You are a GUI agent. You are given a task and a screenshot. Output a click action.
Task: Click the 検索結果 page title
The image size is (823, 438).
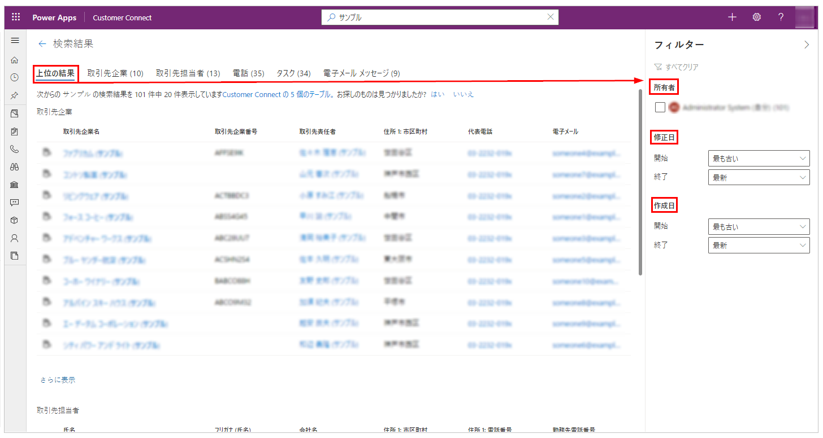tap(73, 43)
